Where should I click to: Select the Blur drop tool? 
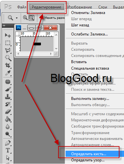(x=7, y=127)
